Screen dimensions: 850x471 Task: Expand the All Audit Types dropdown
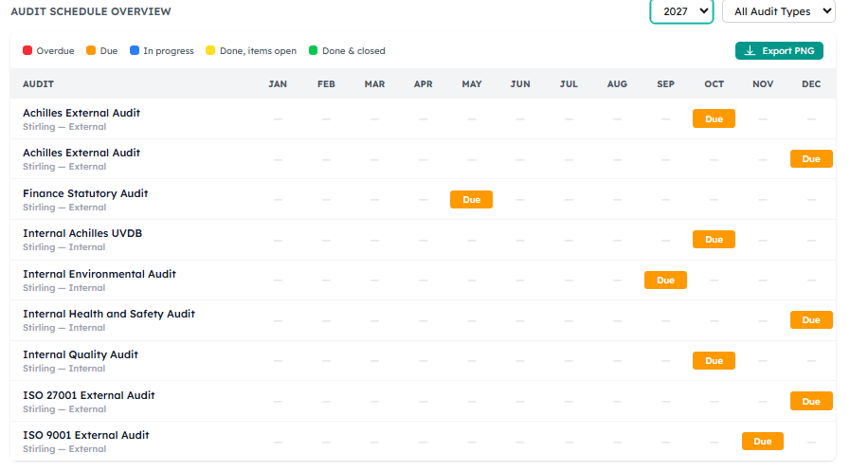tap(778, 11)
